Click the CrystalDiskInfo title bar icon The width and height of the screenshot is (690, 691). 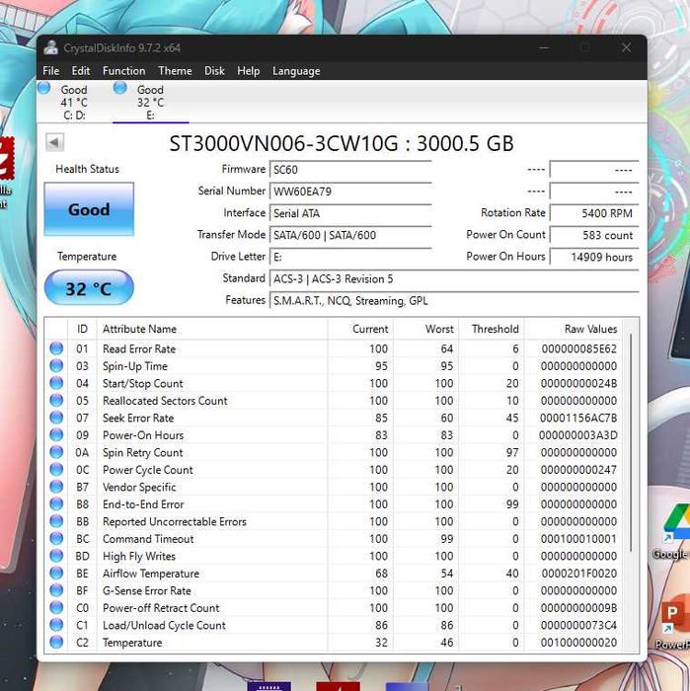click(x=51, y=47)
